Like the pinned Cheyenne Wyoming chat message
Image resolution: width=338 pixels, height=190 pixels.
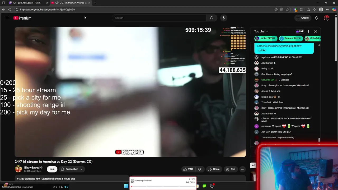tap(262, 50)
